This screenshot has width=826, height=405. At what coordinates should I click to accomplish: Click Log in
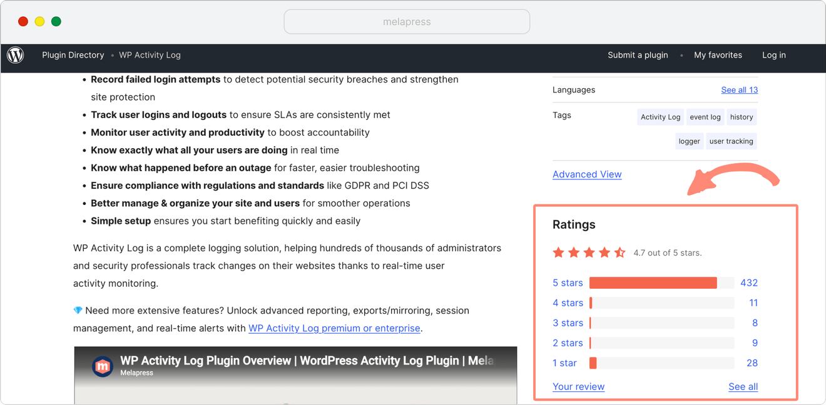coord(774,55)
